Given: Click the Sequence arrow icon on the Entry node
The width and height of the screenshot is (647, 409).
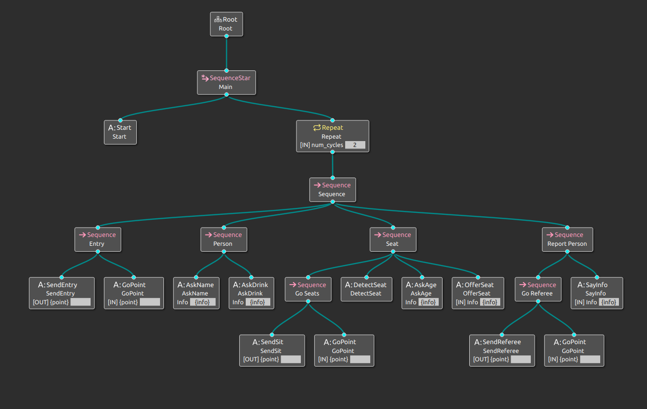Looking at the screenshot, I should [x=82, y=234].
